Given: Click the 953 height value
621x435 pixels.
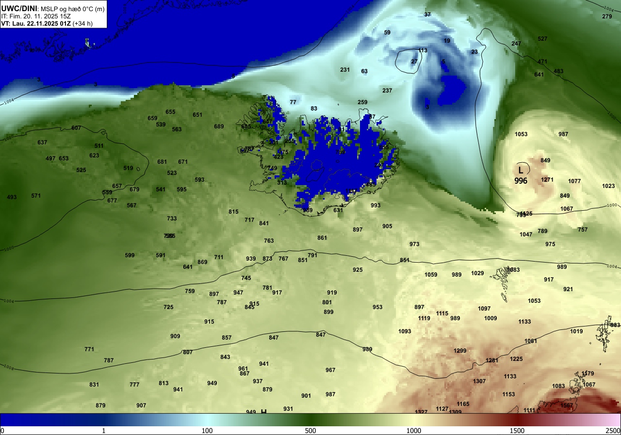Looking at the screenshot, I should 377,307.
